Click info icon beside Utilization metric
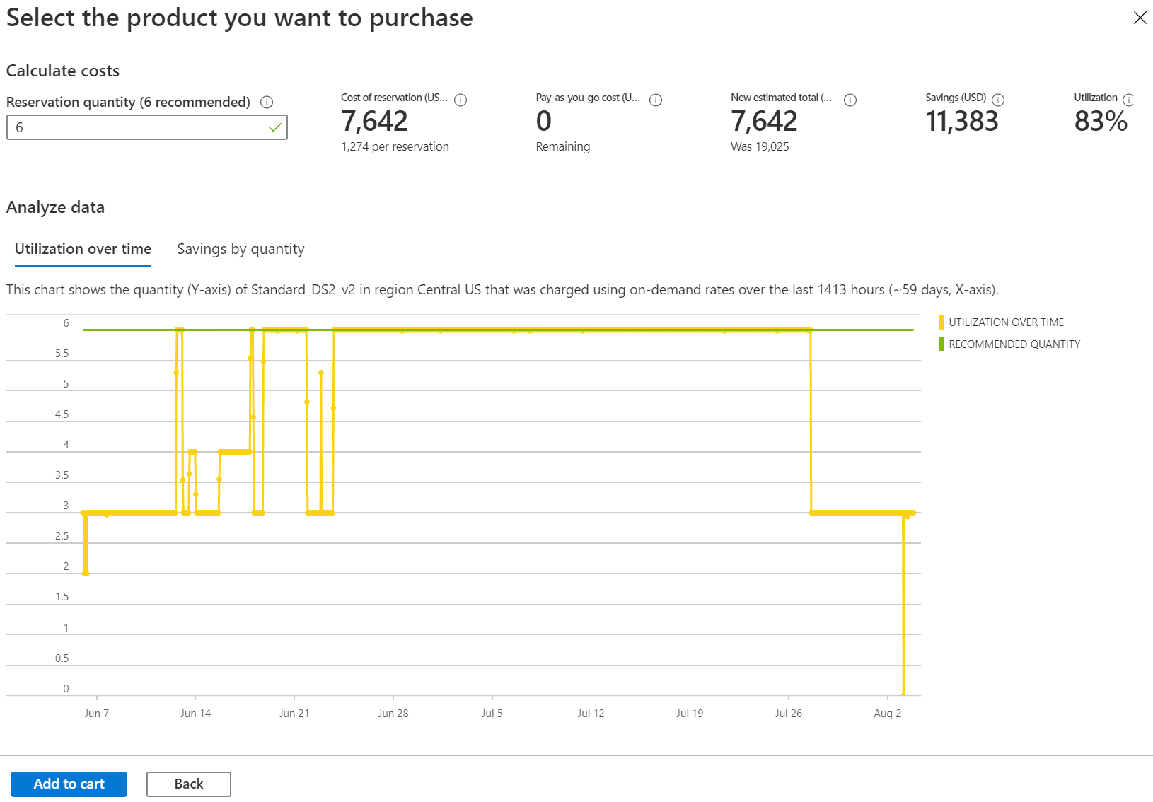The width and height of the screenshot is (1153, 802). tap(1128, 100)
